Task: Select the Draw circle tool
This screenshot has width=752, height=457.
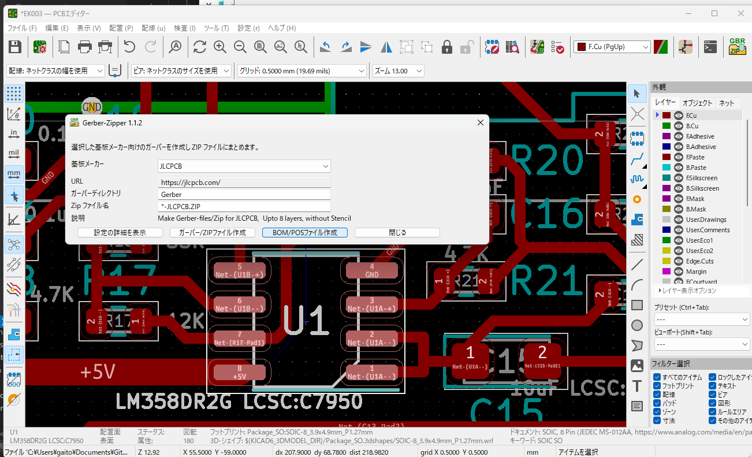Action: 637,325
